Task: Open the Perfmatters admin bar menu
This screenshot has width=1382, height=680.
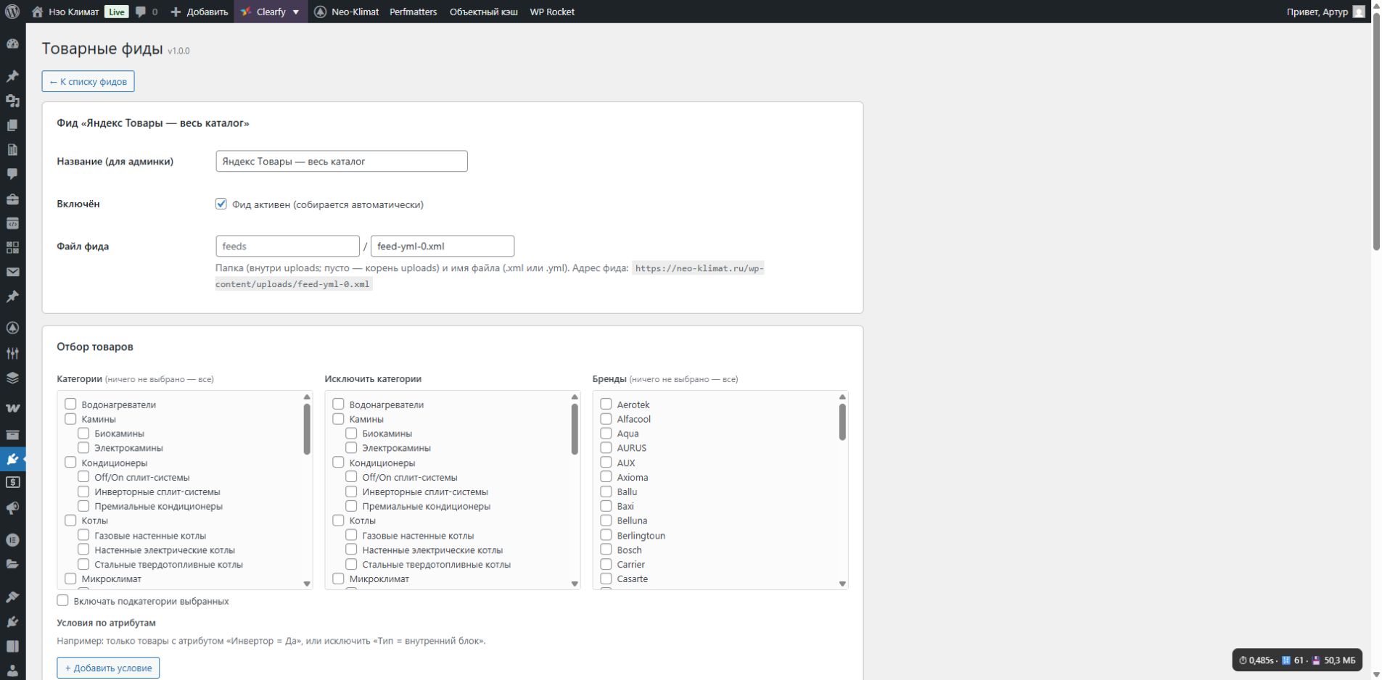Action: coord(413,12)
